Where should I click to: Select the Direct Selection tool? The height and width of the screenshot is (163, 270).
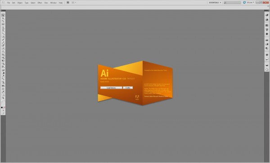coord(3,18)
